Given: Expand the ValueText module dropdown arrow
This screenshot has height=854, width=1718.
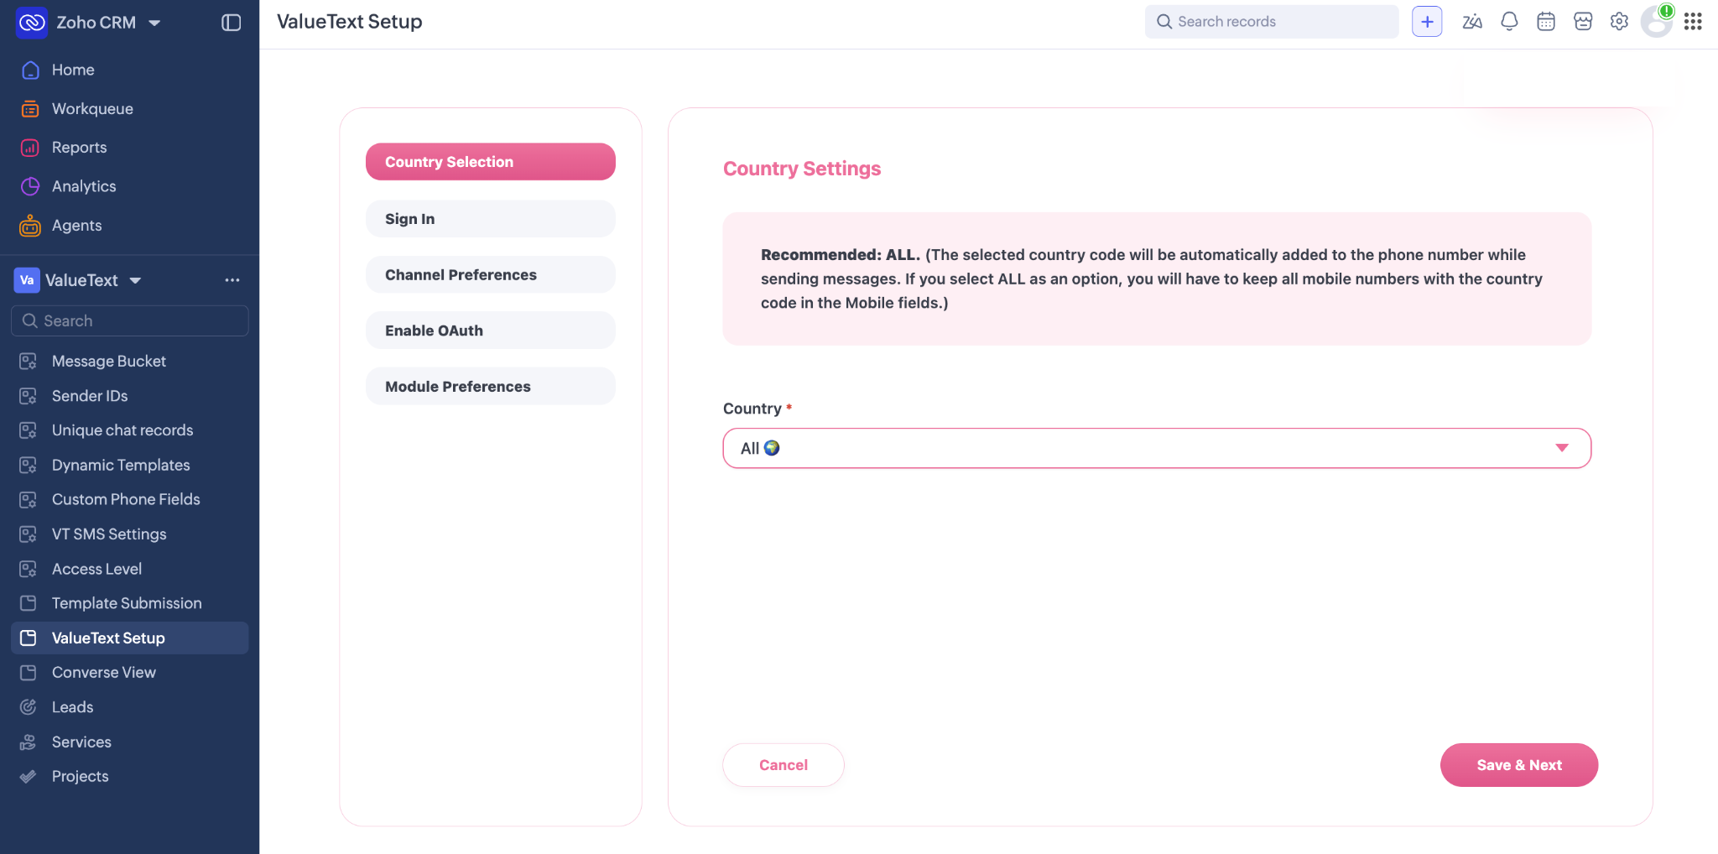Looking at the screenshot, I should 135,280.
